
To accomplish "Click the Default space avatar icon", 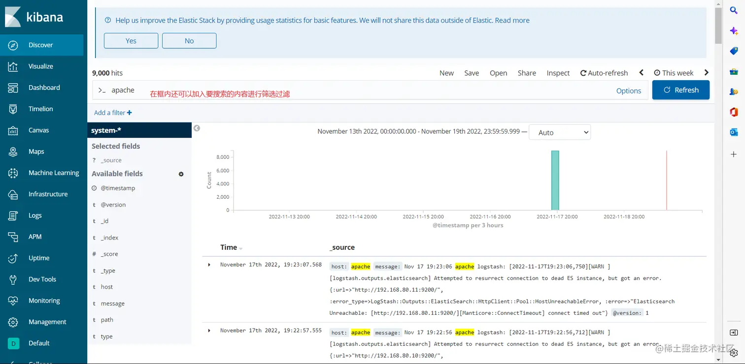I will (x=13, y=343).
